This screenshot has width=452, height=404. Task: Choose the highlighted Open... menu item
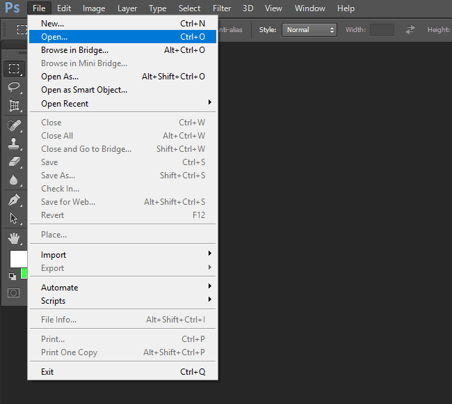[x=122, y=37]
